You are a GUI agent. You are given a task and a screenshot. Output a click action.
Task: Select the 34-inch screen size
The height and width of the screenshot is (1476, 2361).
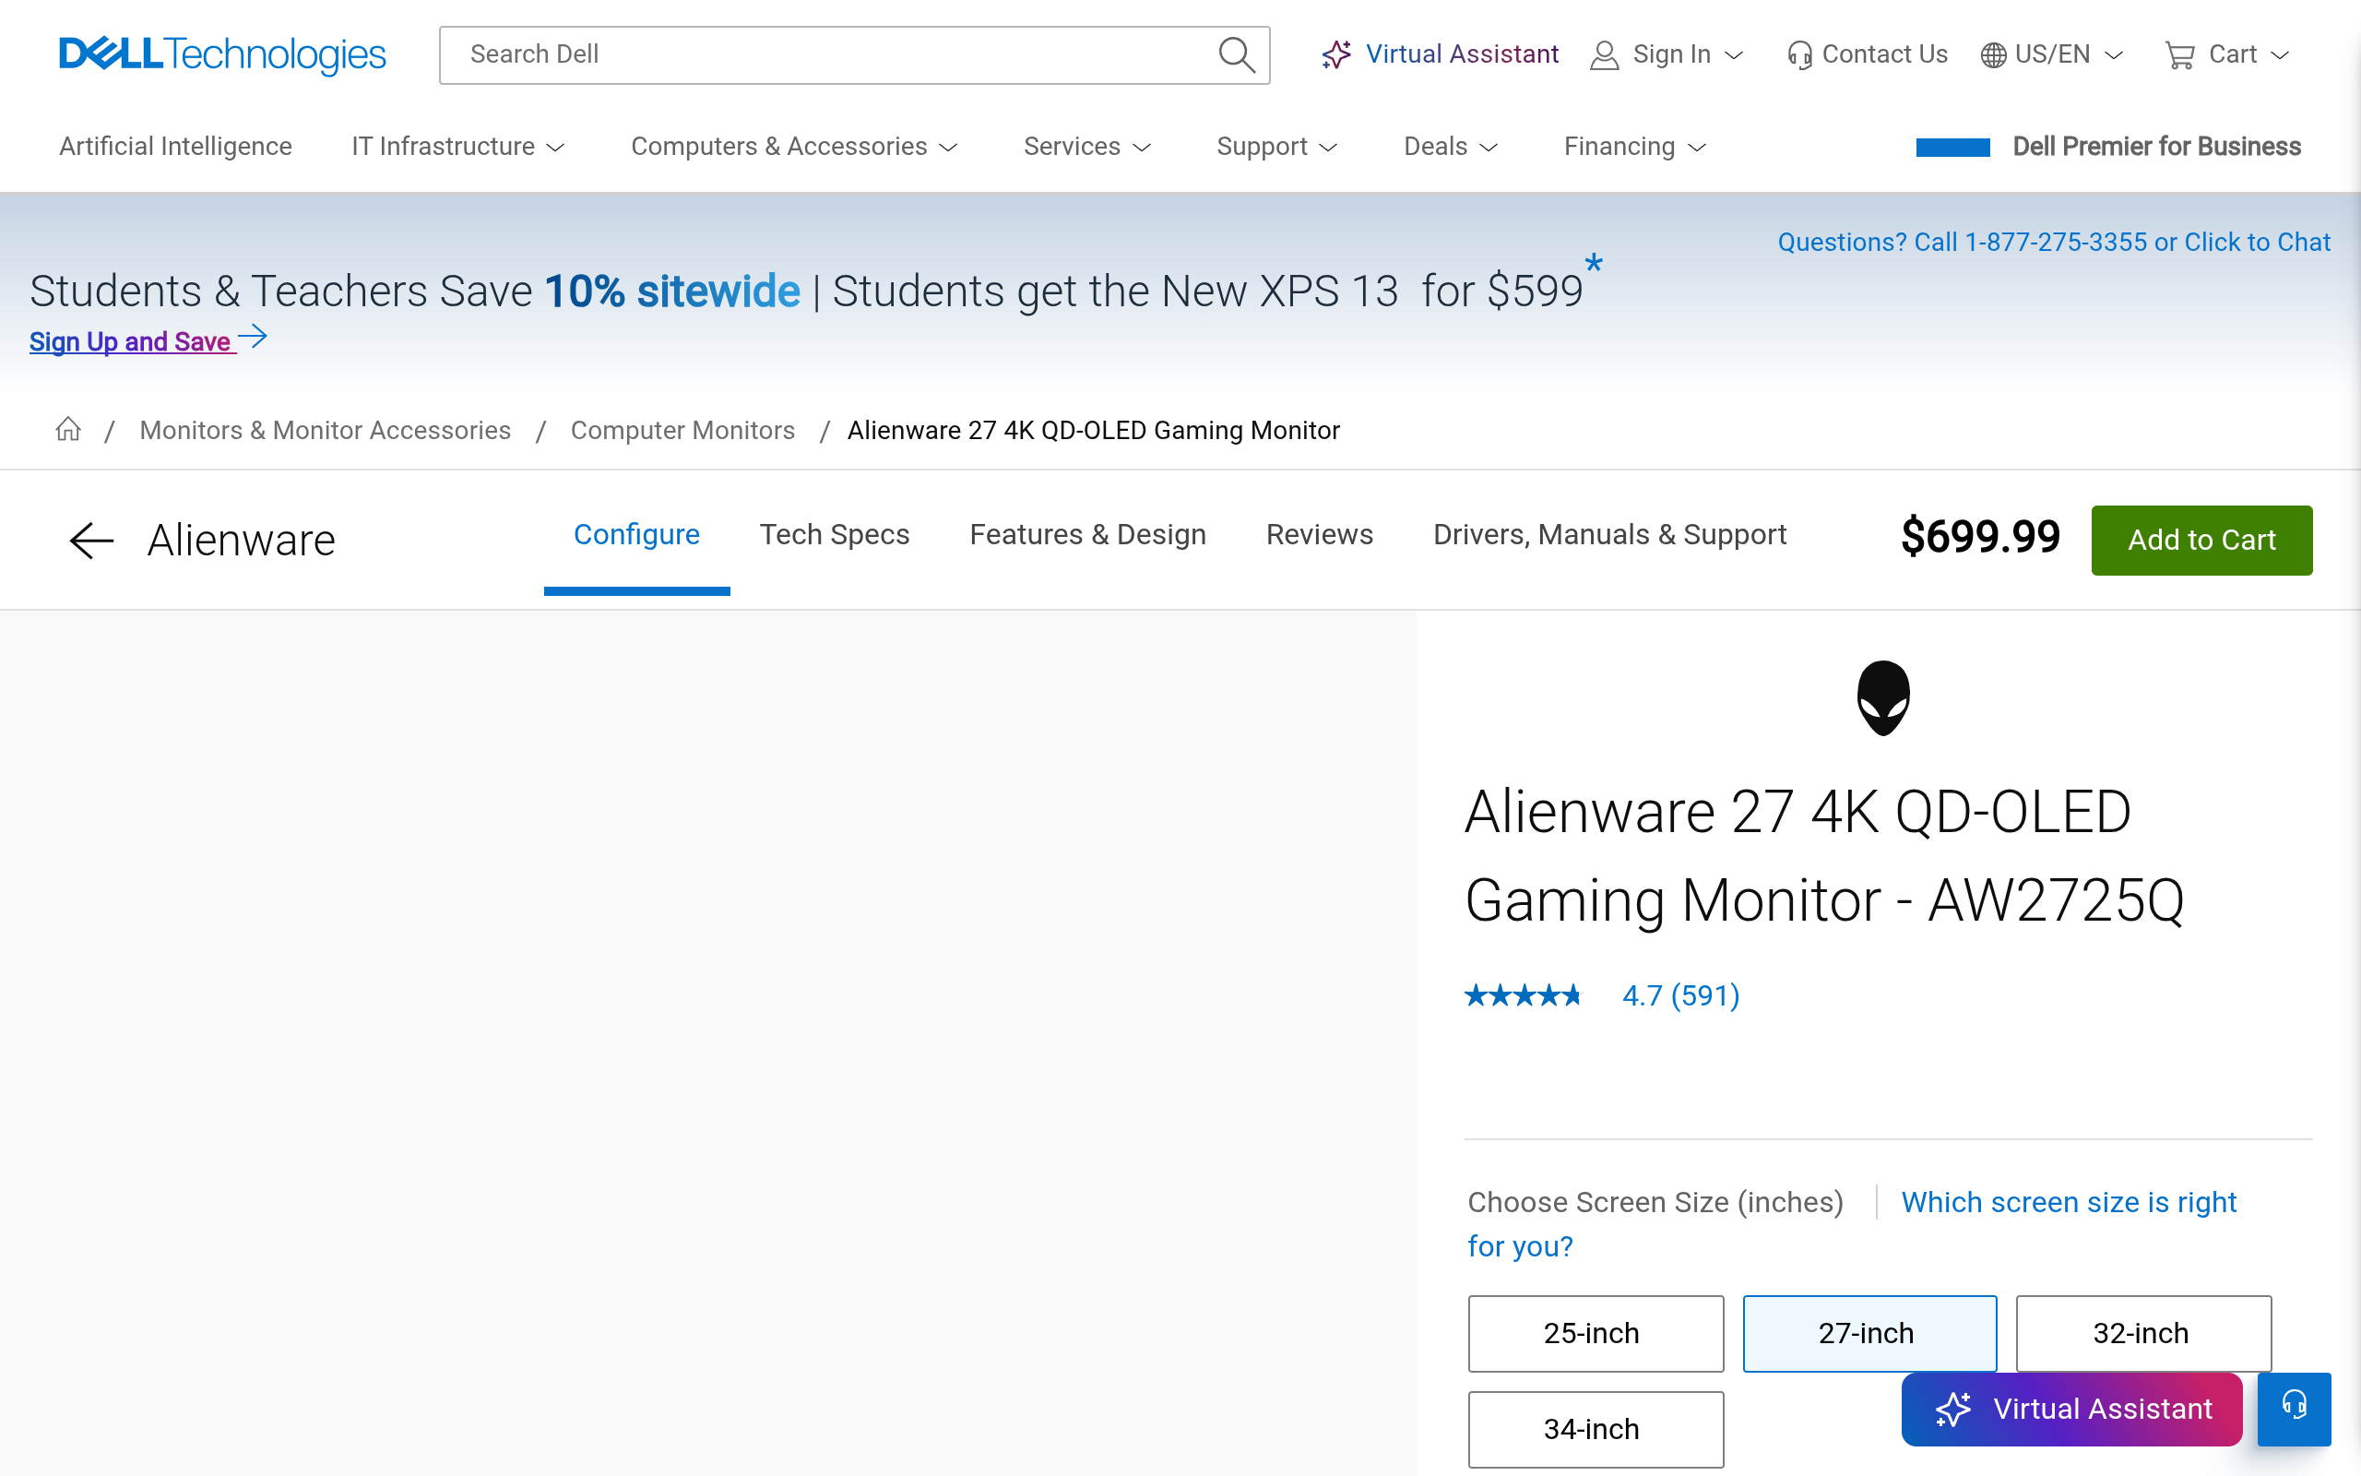point(1596,1429)
